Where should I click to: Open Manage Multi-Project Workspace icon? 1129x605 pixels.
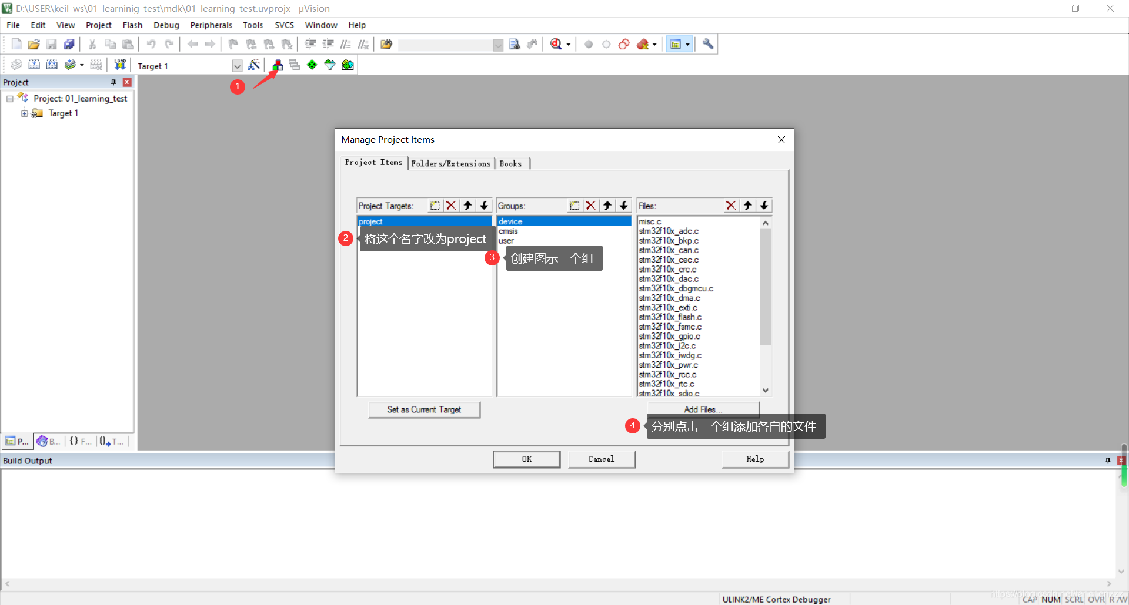click(x=295, y=65)
